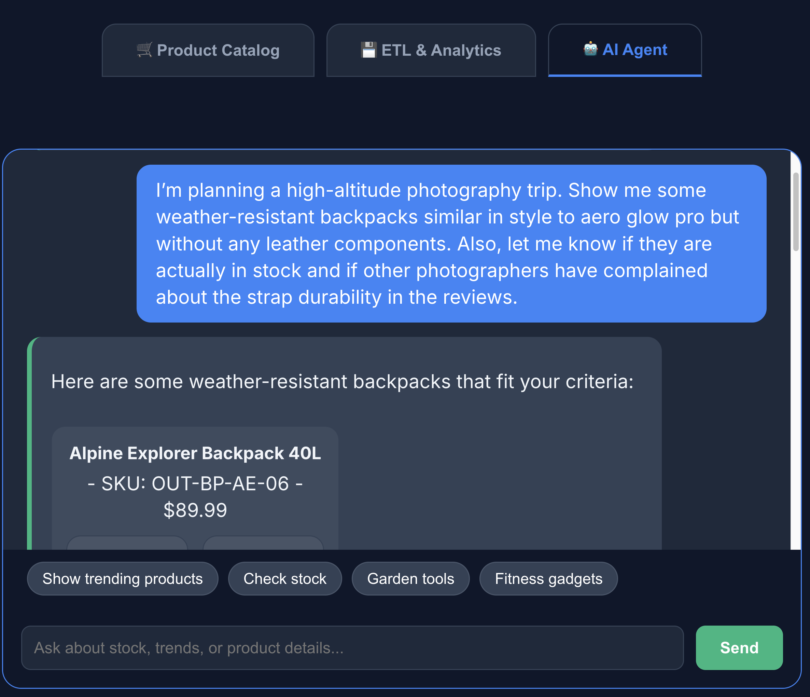
Task: Select the Fitness gadgets quick suggestion
Action: [548, 579]
